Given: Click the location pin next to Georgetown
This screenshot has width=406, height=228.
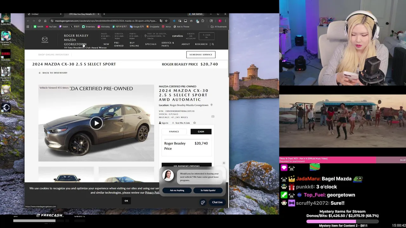Looking at the screenshot, I should coord(211,105).
